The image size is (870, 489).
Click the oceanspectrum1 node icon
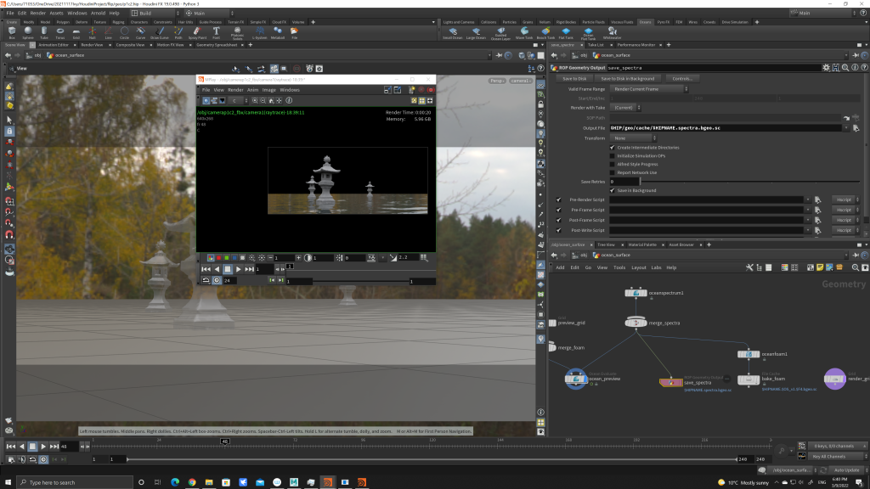click(637, 293)
